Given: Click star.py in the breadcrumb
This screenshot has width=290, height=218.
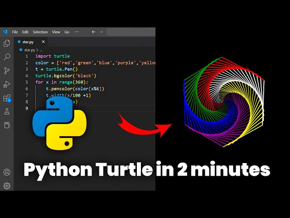Looking at the screenshot, I should pos(29,50).
